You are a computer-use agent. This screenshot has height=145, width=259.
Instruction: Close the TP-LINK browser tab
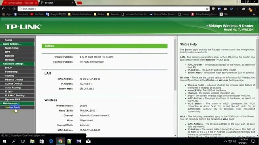point(72,3)
